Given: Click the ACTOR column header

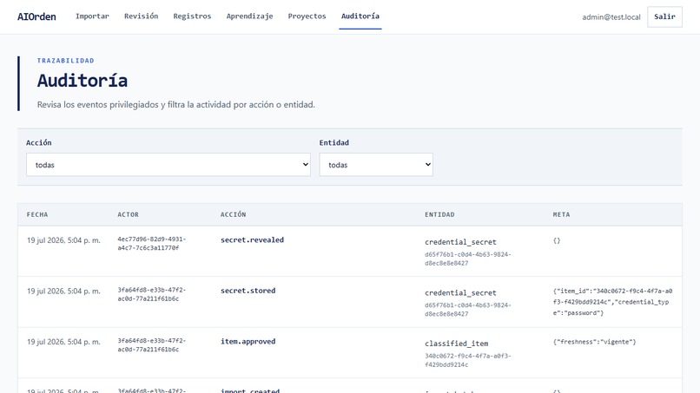Looking at the screenshot, I should point(129,214).
